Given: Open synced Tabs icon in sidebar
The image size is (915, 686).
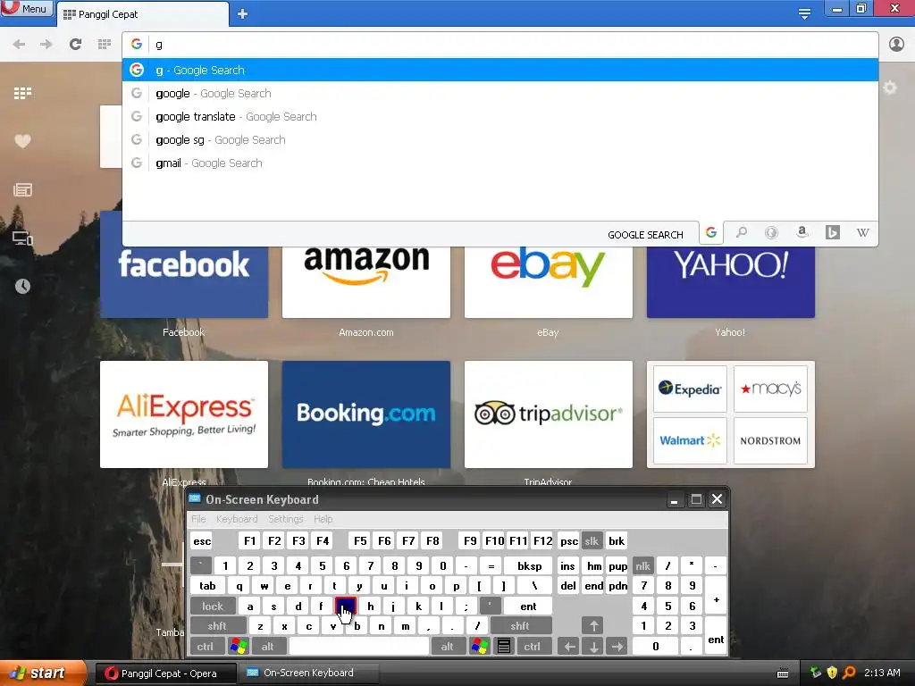Looking at the screenshot, I should point(22,238).
